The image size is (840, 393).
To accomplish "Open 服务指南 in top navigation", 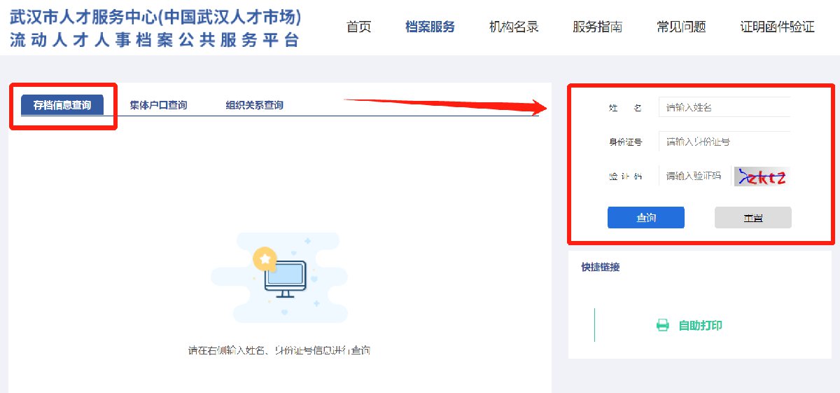I will pyautogui.click(x=597, y=27).
